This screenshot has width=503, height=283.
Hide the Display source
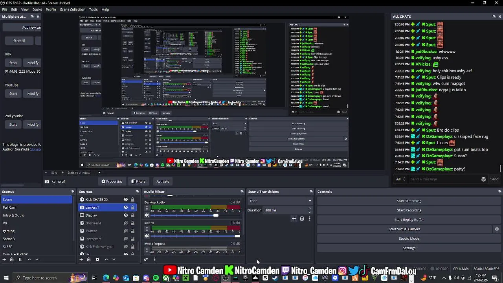(x=126, y=215)
